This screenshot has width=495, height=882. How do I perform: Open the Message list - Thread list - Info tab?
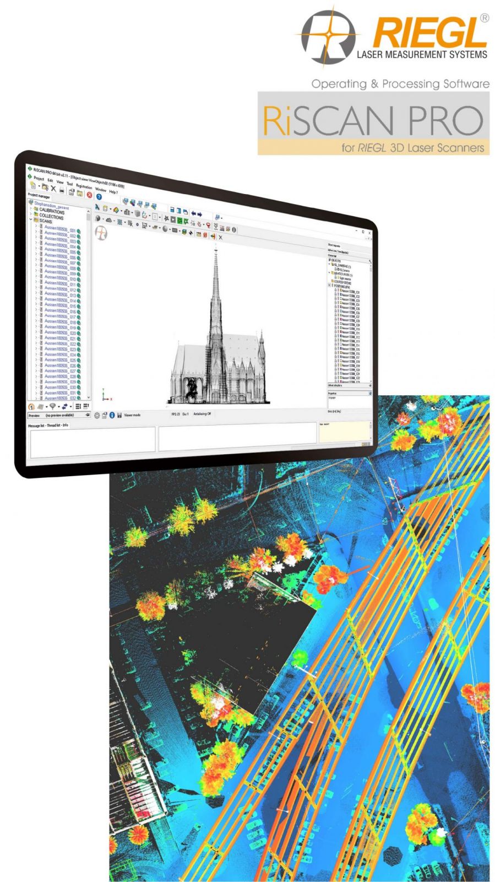click(x=48, y=425)
